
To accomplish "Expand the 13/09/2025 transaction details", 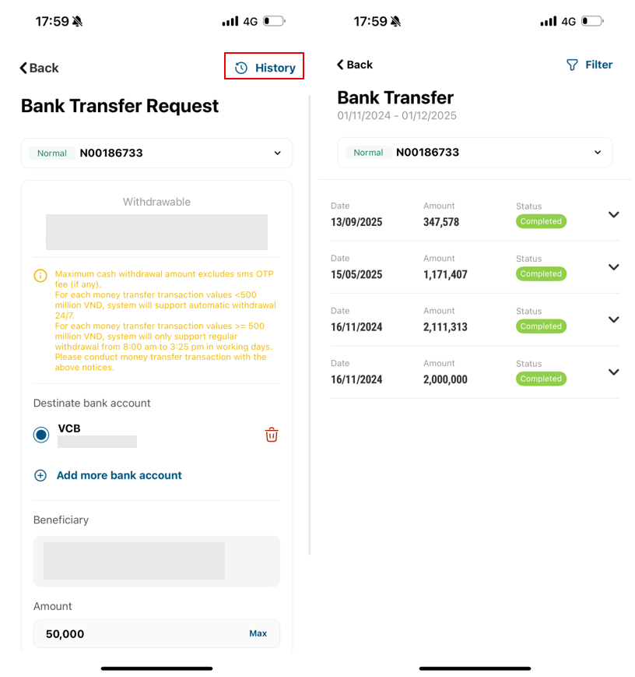I will click(x=613, y=215).
